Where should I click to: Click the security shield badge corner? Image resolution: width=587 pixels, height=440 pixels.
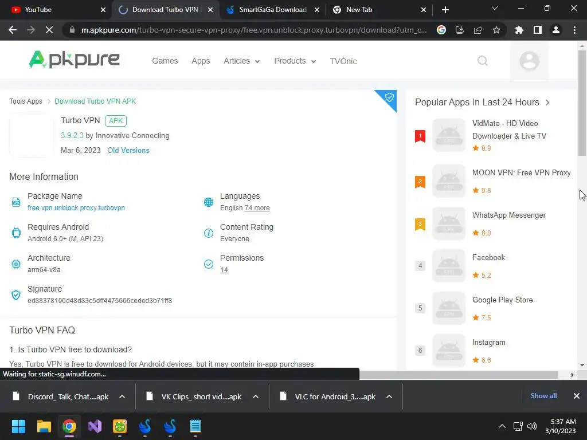coord(389,98)
